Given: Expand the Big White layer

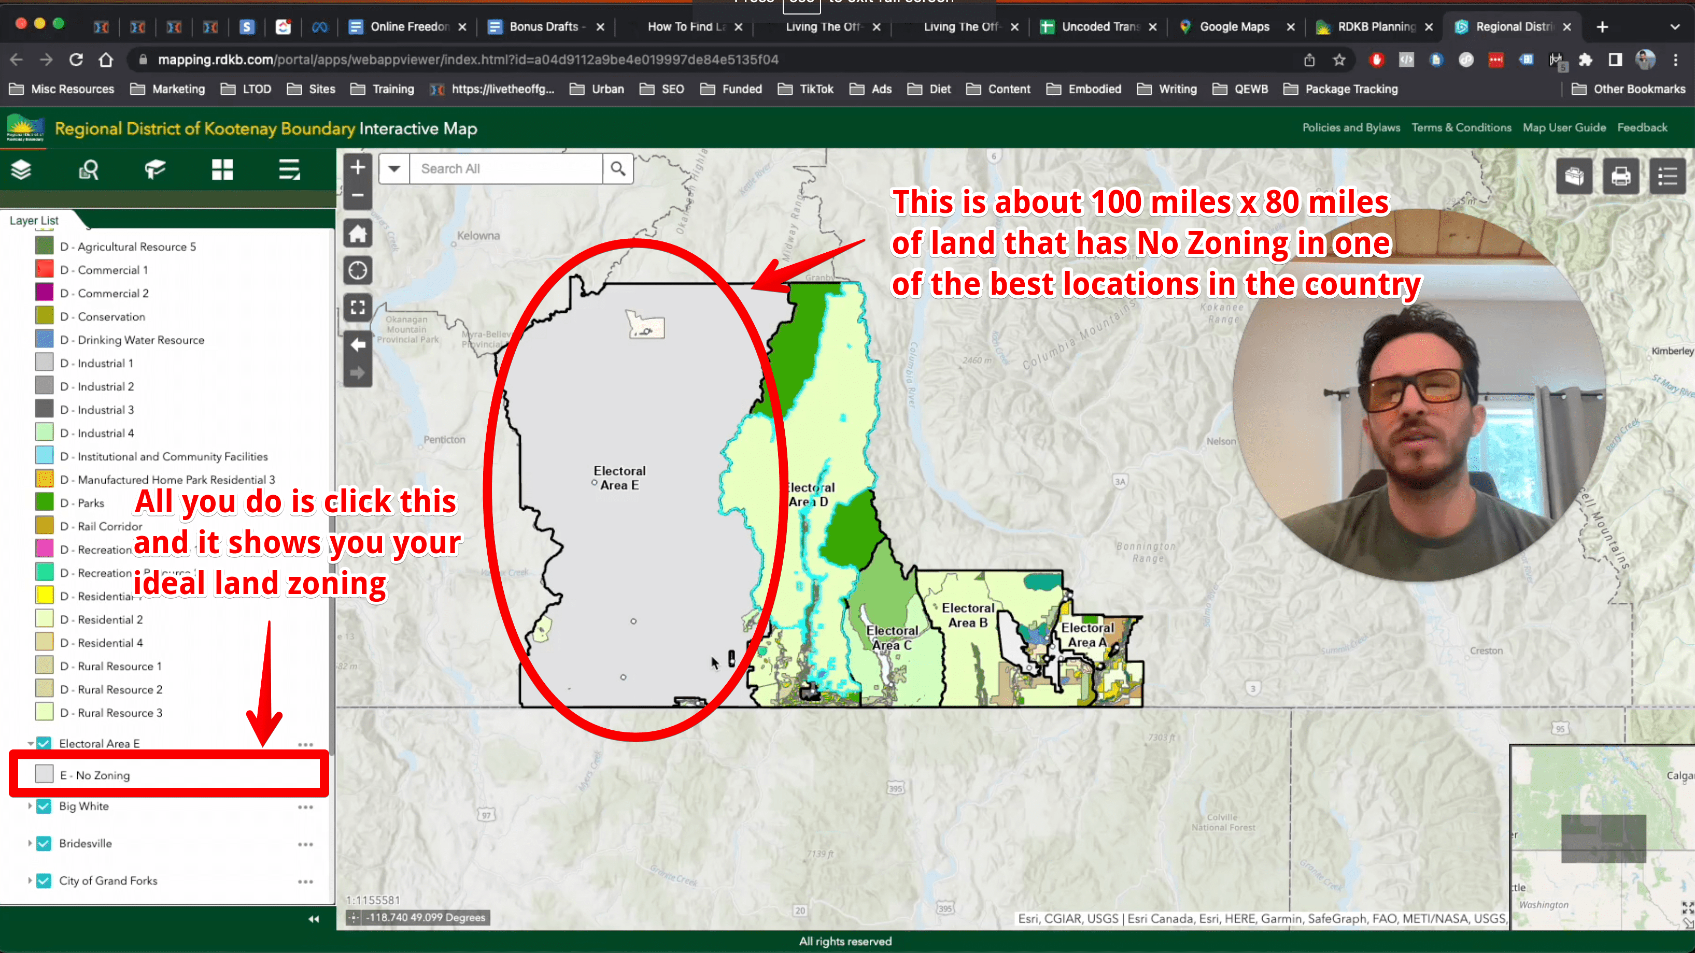Looking at the screenshot, I should click(x=30, y=806).
